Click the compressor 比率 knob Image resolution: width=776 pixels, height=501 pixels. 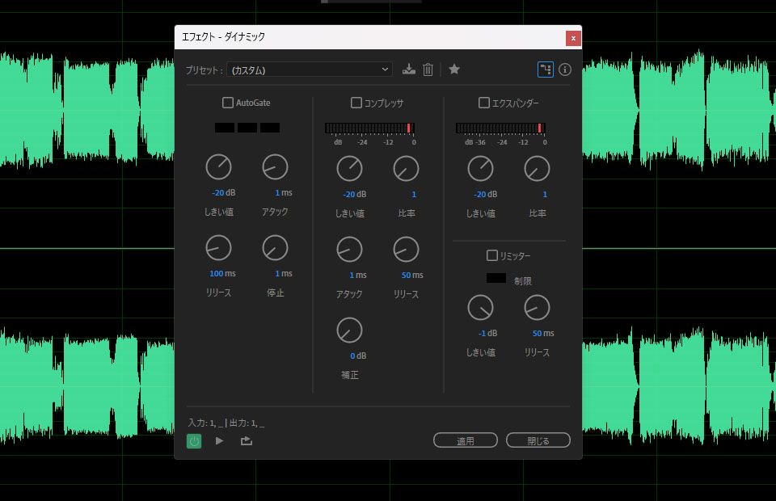(406, 169)
